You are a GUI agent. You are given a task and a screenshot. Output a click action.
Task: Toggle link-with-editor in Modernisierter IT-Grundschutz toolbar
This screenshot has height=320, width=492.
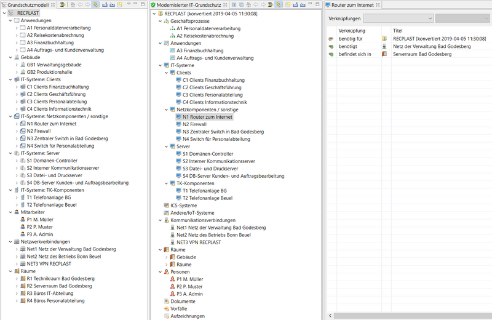(278, 5)
